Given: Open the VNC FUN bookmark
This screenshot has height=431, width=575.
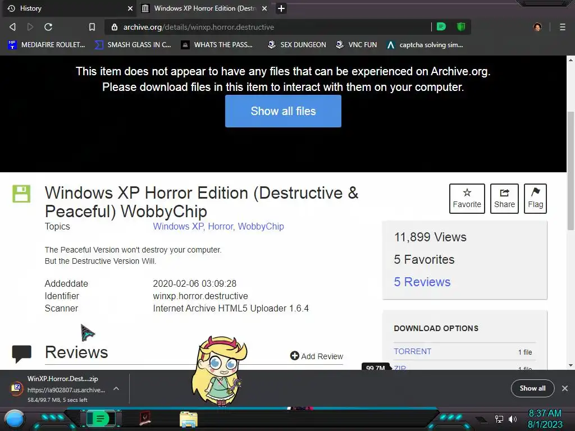Looking at the screenshot, I should (357, 45).
